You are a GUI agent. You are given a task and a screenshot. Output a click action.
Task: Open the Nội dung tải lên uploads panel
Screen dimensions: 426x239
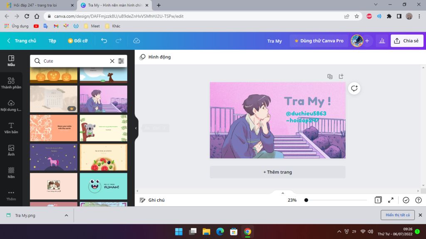(11, 106)
